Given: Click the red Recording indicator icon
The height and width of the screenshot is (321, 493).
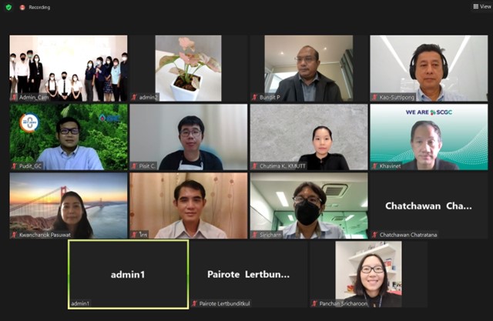Looking at the screenshot, I should (22, 7).
